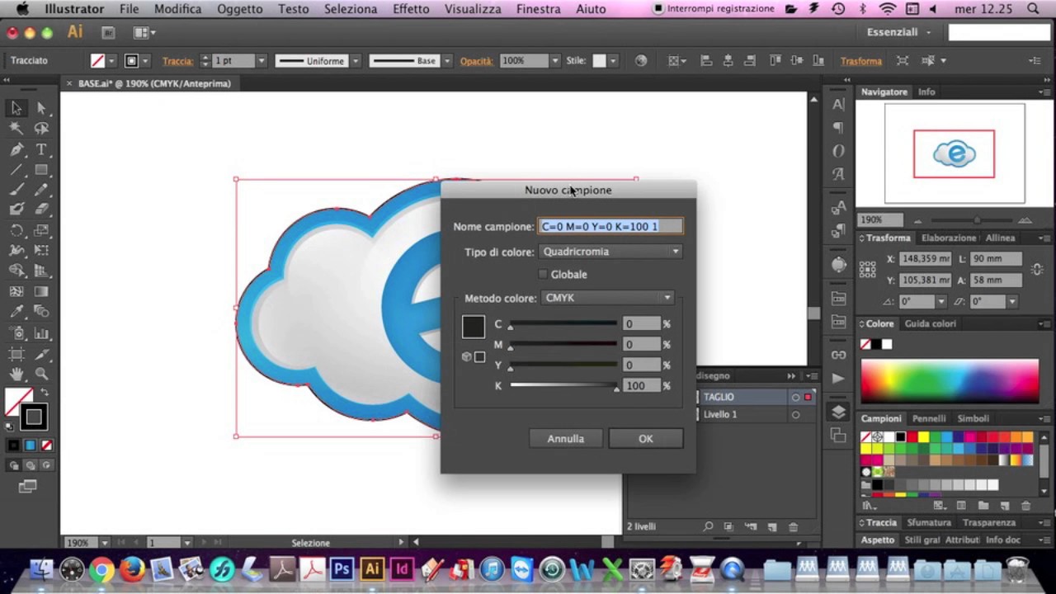Image resolution: width=1056 pixels, height=594 pixels.
Task: Activate the Stroke box in toolbox
Action: click(x=34, y=417)
